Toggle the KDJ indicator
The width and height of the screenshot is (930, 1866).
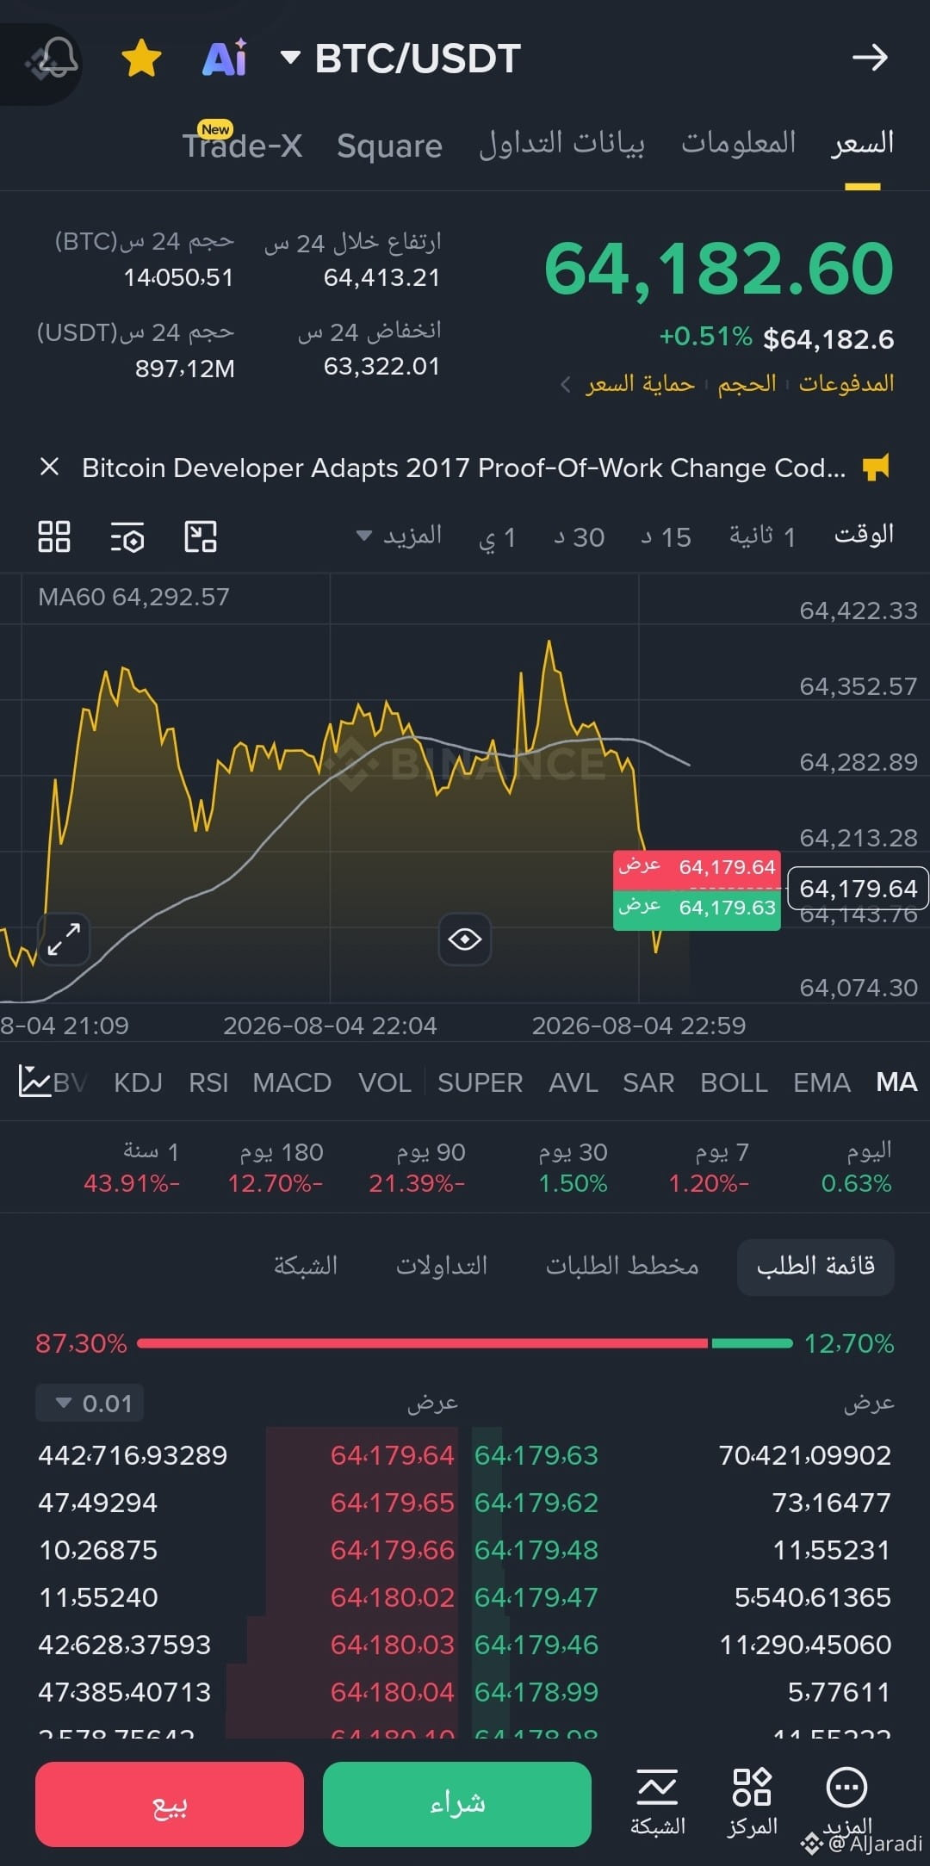[138, 1082]
